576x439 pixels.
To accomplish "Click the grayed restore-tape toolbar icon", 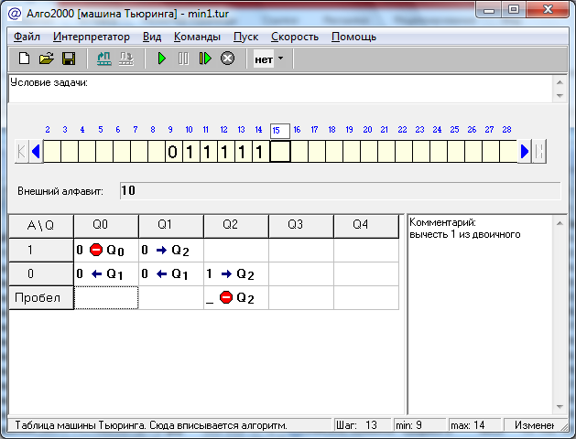I will click(x=126, y=59).
